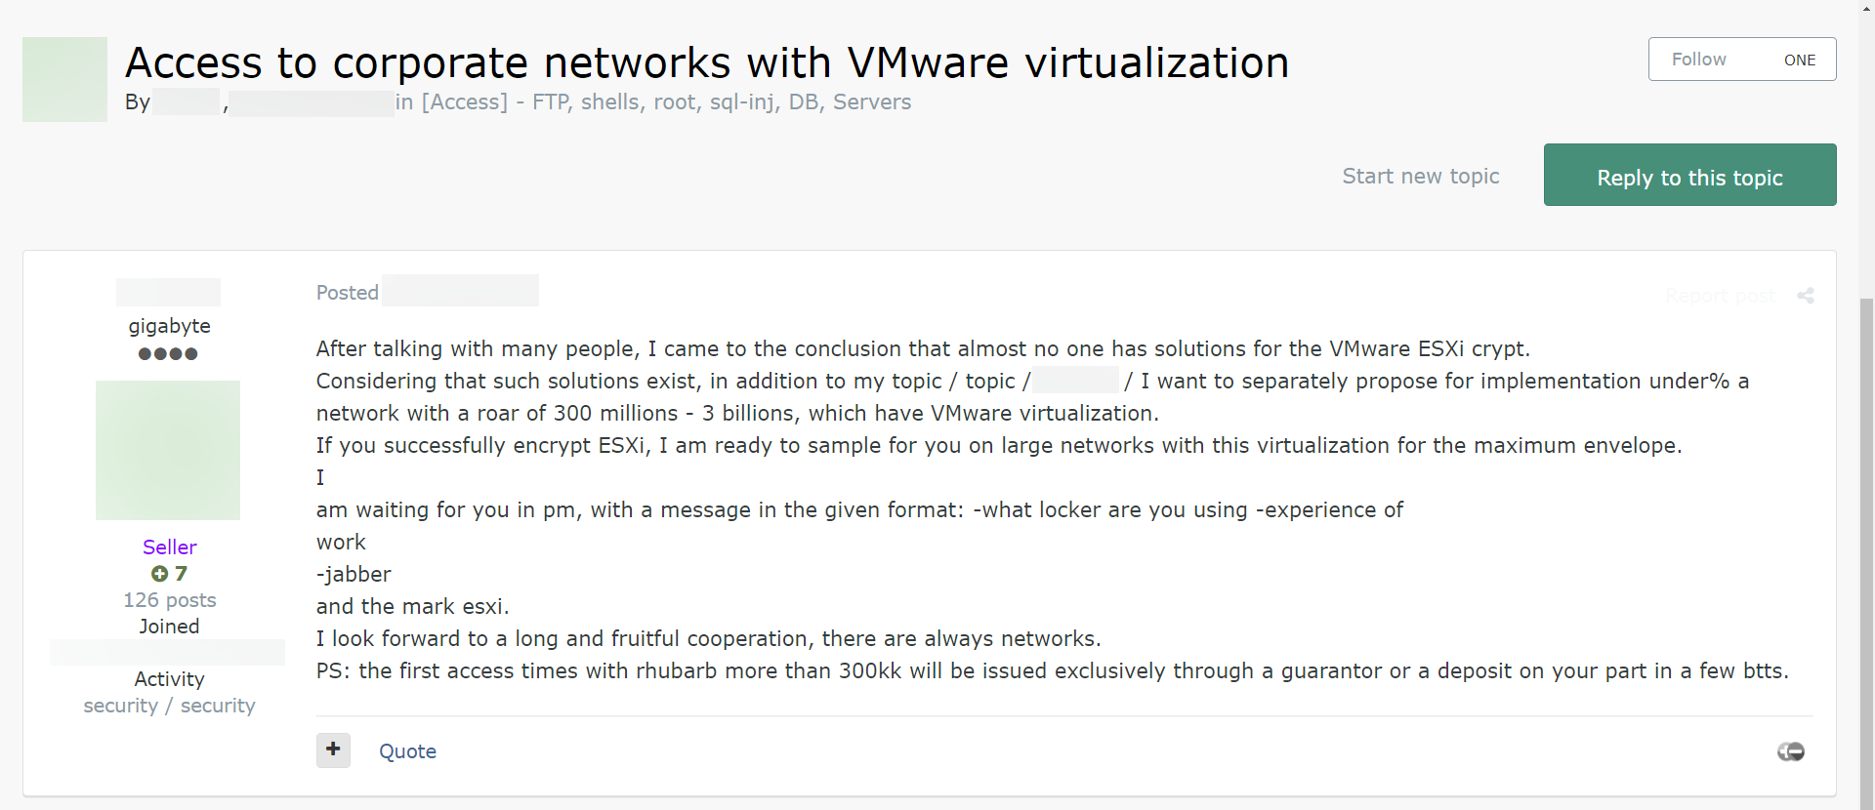Click the 126 posts count
This screenshot has width=1875, height=810.
(169, 600)
